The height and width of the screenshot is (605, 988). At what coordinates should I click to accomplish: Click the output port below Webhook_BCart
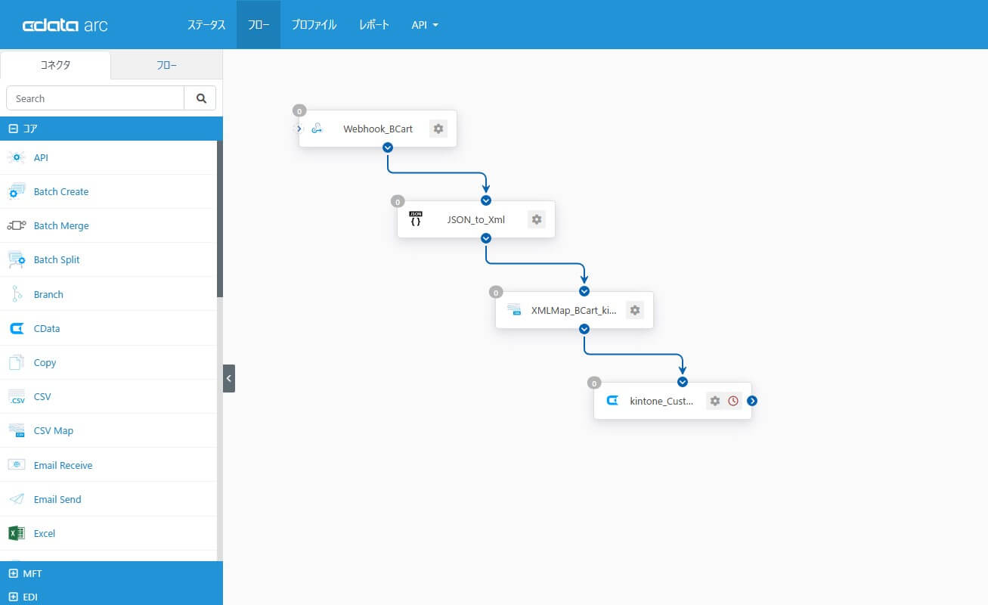[388, 147]
